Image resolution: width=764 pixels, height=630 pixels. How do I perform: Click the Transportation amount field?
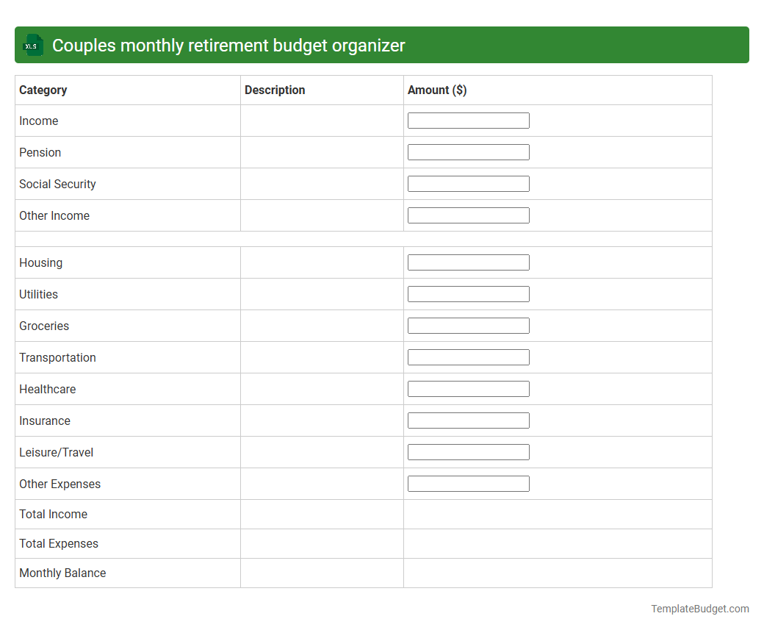pyautogui.click(x=468, y=357)
